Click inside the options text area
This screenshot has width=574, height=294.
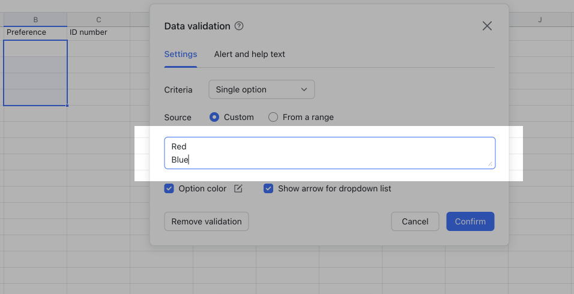330,153
